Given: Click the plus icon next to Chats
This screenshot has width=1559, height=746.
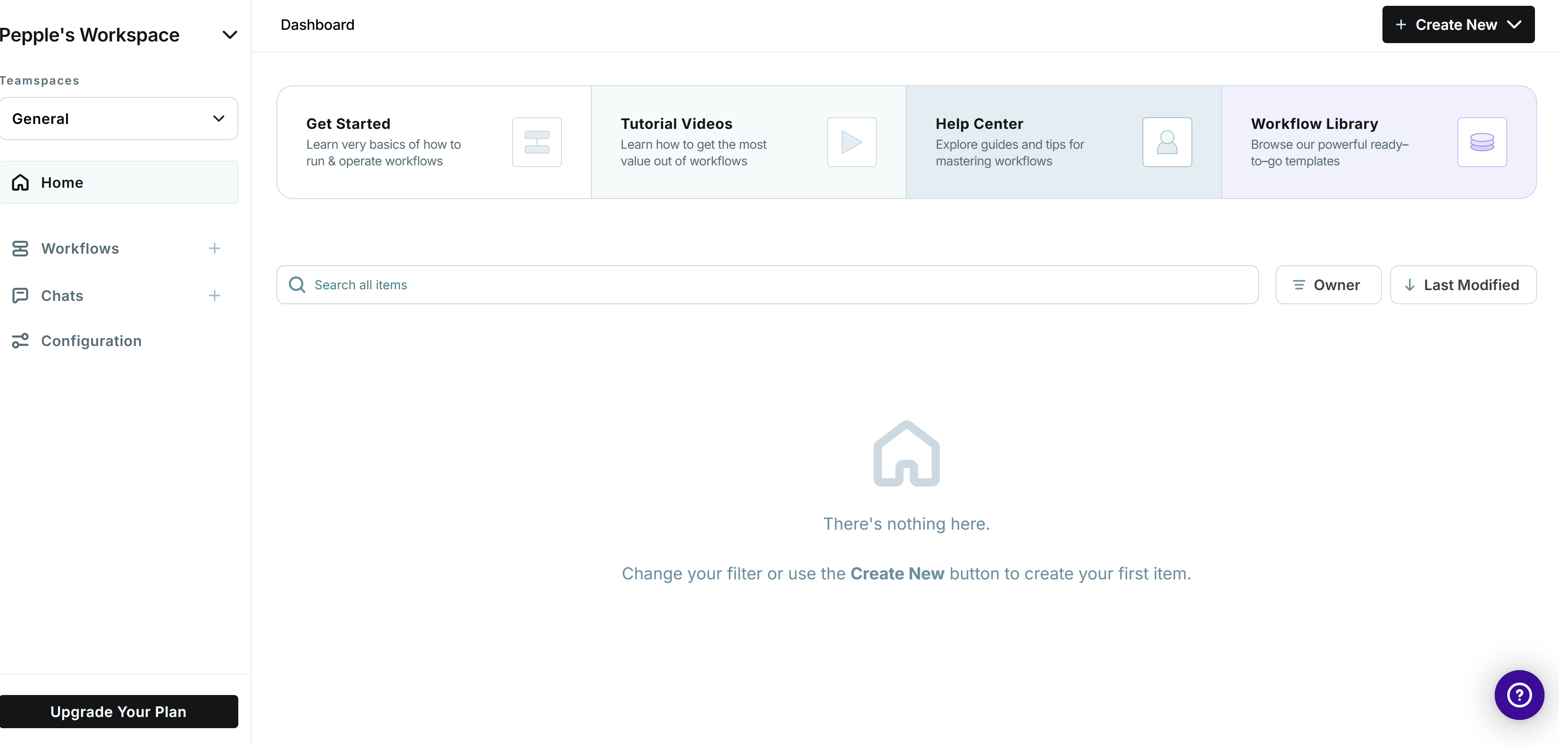Looking at the screenshot, I should [x=214, y=295].
